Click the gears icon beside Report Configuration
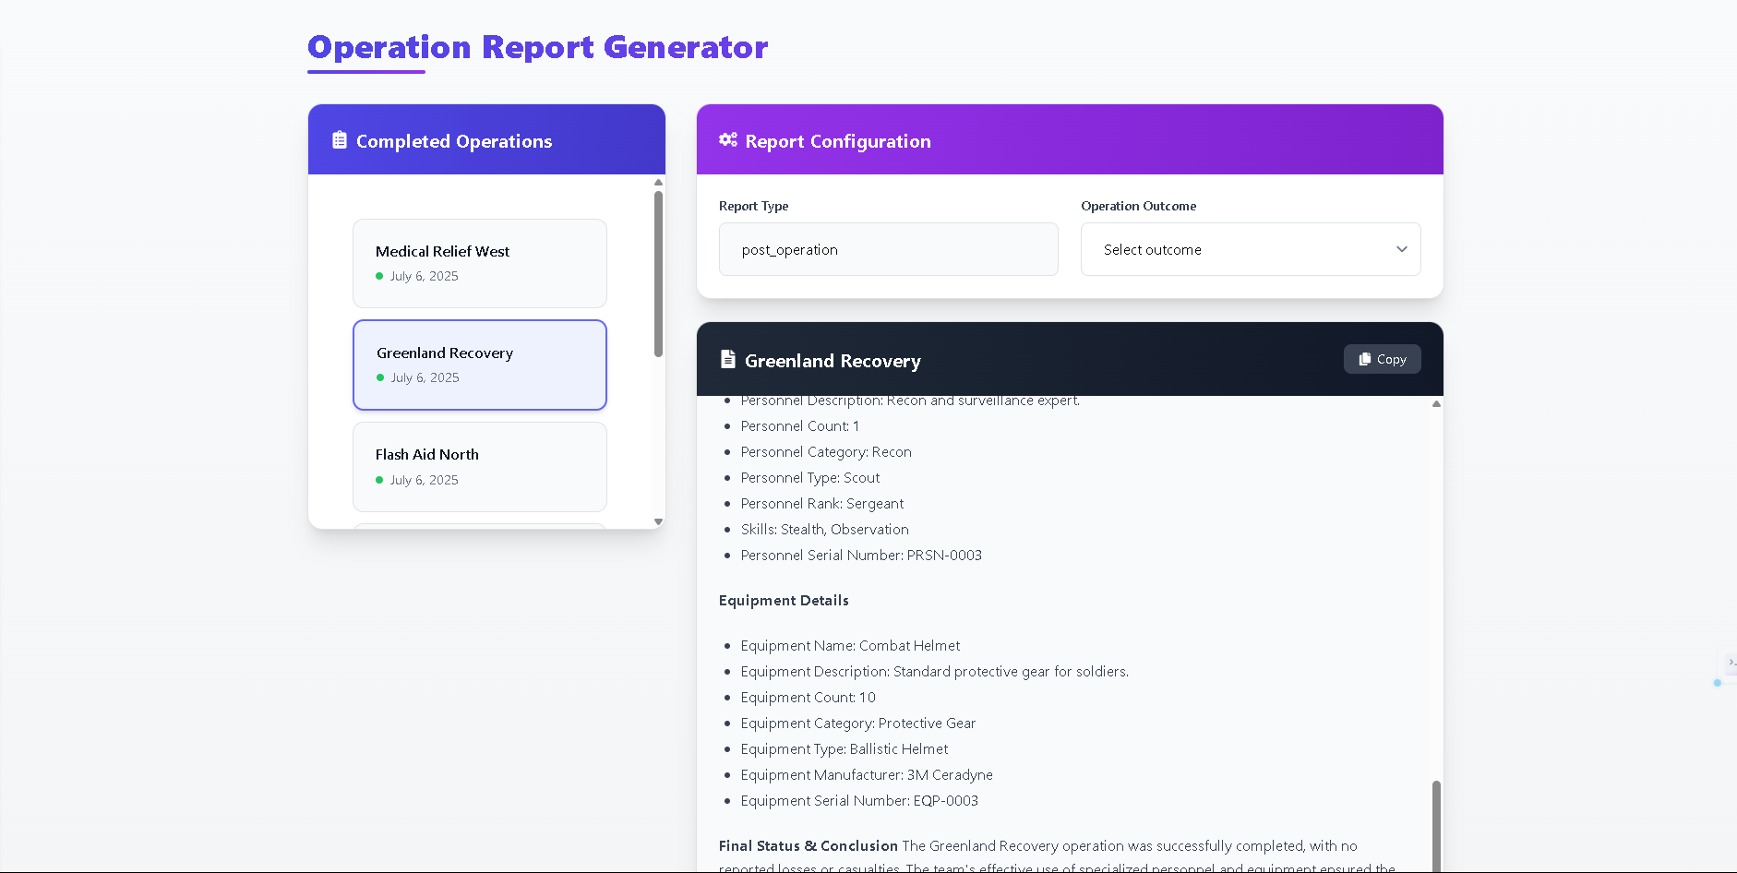Screen dimensions: 1737x873 [728, 140]
